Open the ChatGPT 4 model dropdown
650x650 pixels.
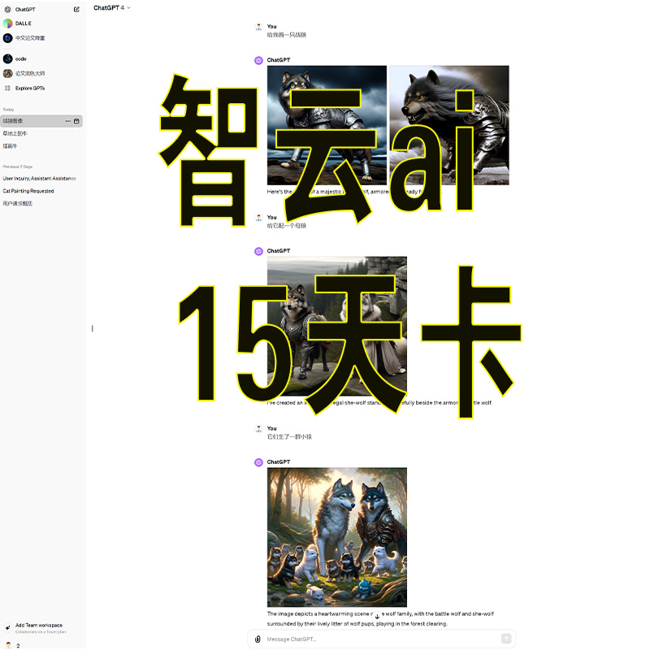[x=111, y=8]
